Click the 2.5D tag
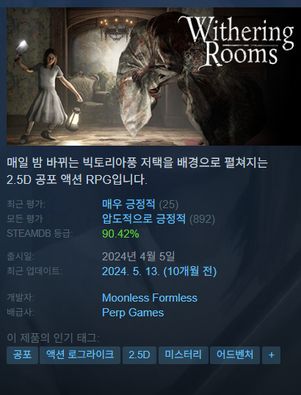301x395 pixels. (139, 355)
